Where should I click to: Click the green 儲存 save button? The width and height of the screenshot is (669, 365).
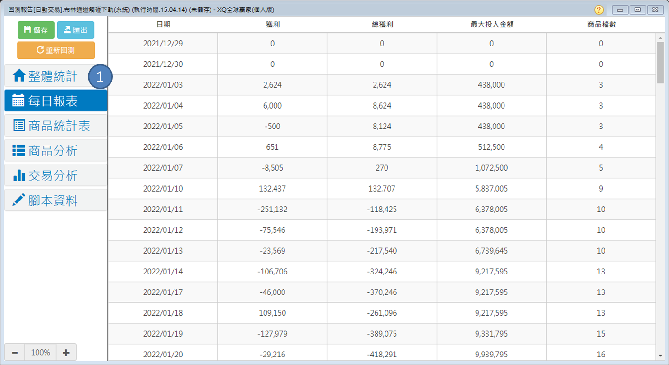coord(36,30)
